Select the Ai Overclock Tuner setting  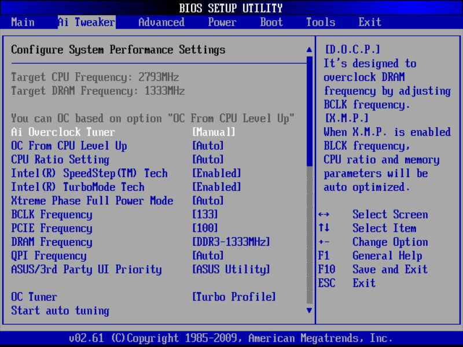tap(63, 132)
